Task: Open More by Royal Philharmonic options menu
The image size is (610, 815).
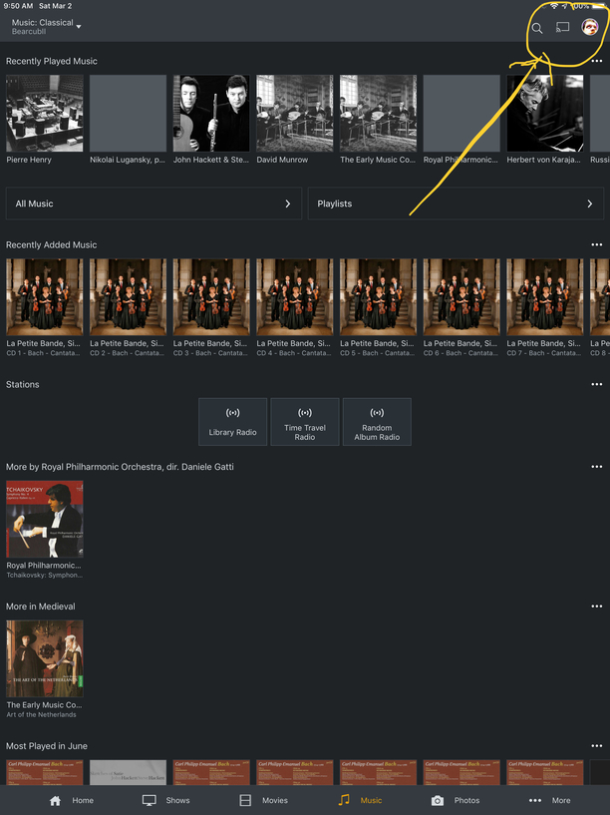Action: 597,467
